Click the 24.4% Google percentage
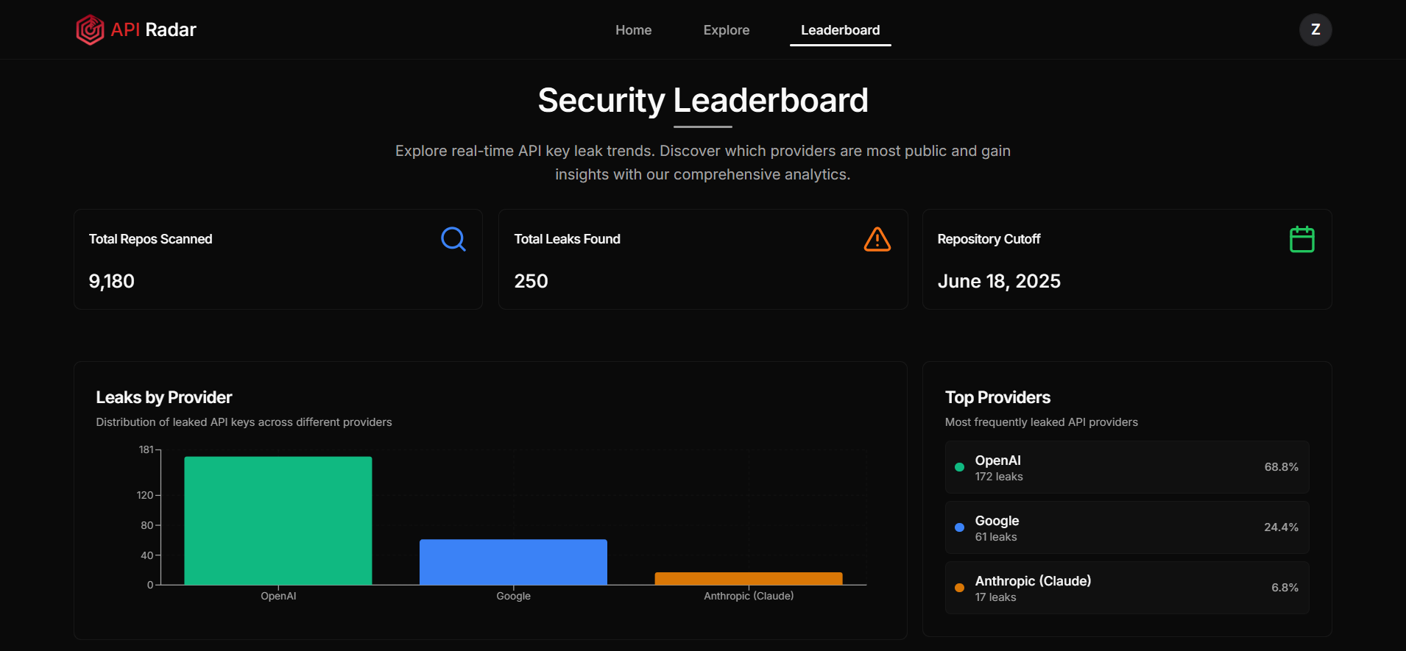This screenshot has height=651, width=1406. (1282, 527)
